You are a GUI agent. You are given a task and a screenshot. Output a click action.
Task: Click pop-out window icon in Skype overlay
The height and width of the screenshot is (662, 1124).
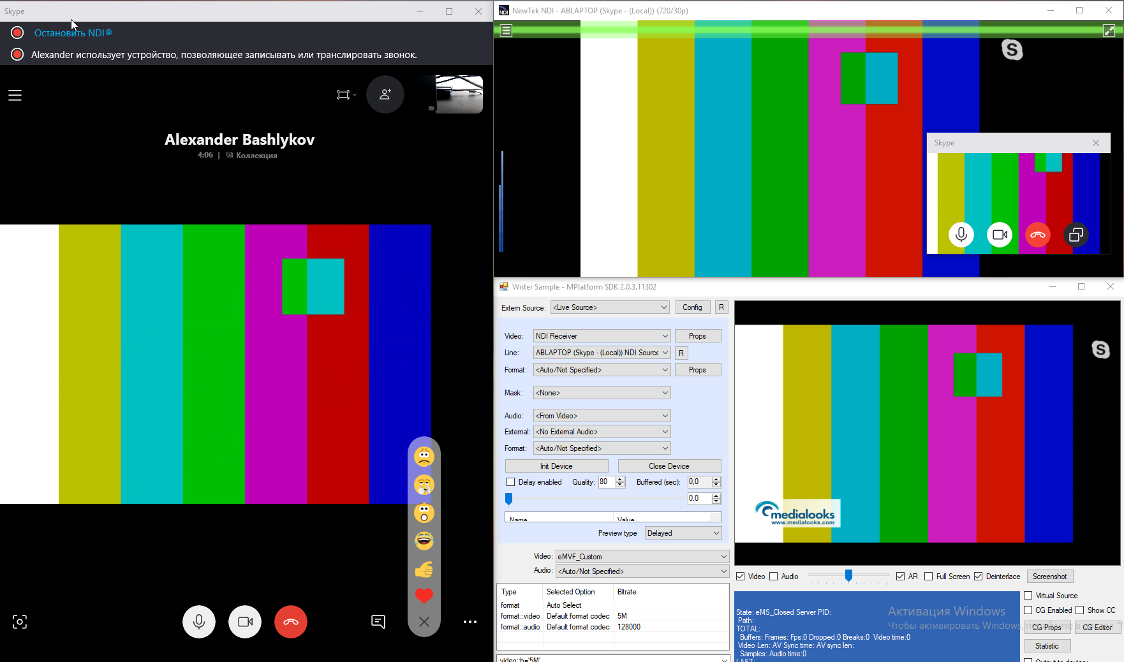pyautogui.click(x=1076, y=235)
